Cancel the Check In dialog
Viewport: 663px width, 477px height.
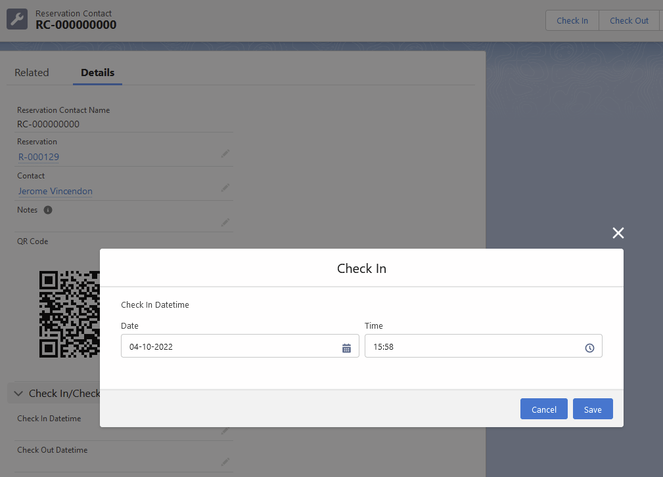click(x=543, y=409)
